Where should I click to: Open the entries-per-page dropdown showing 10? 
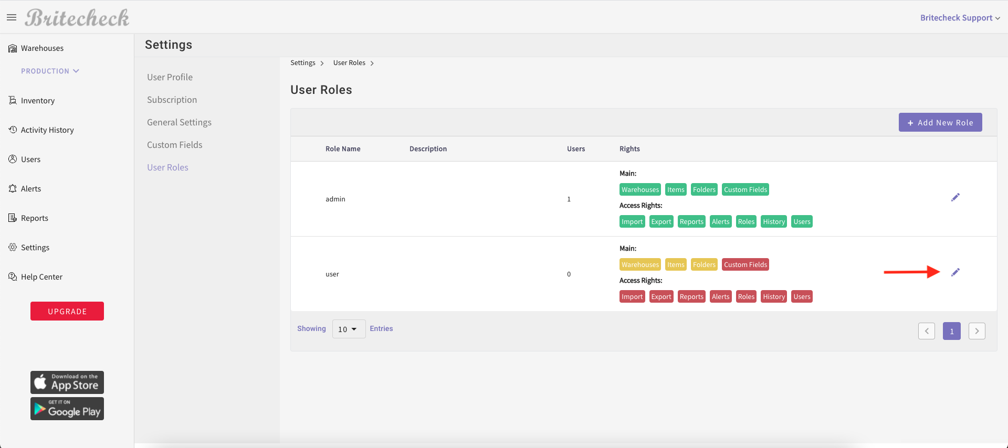[348, 329]
